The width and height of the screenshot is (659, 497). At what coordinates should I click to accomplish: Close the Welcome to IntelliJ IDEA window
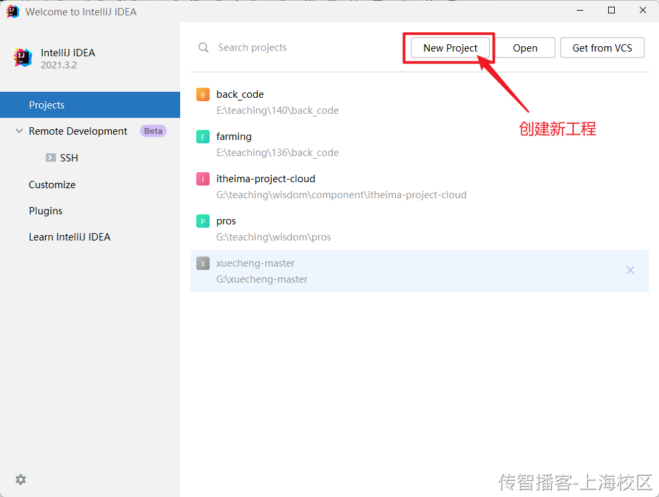pyautogui.click(x=643, y=11)
